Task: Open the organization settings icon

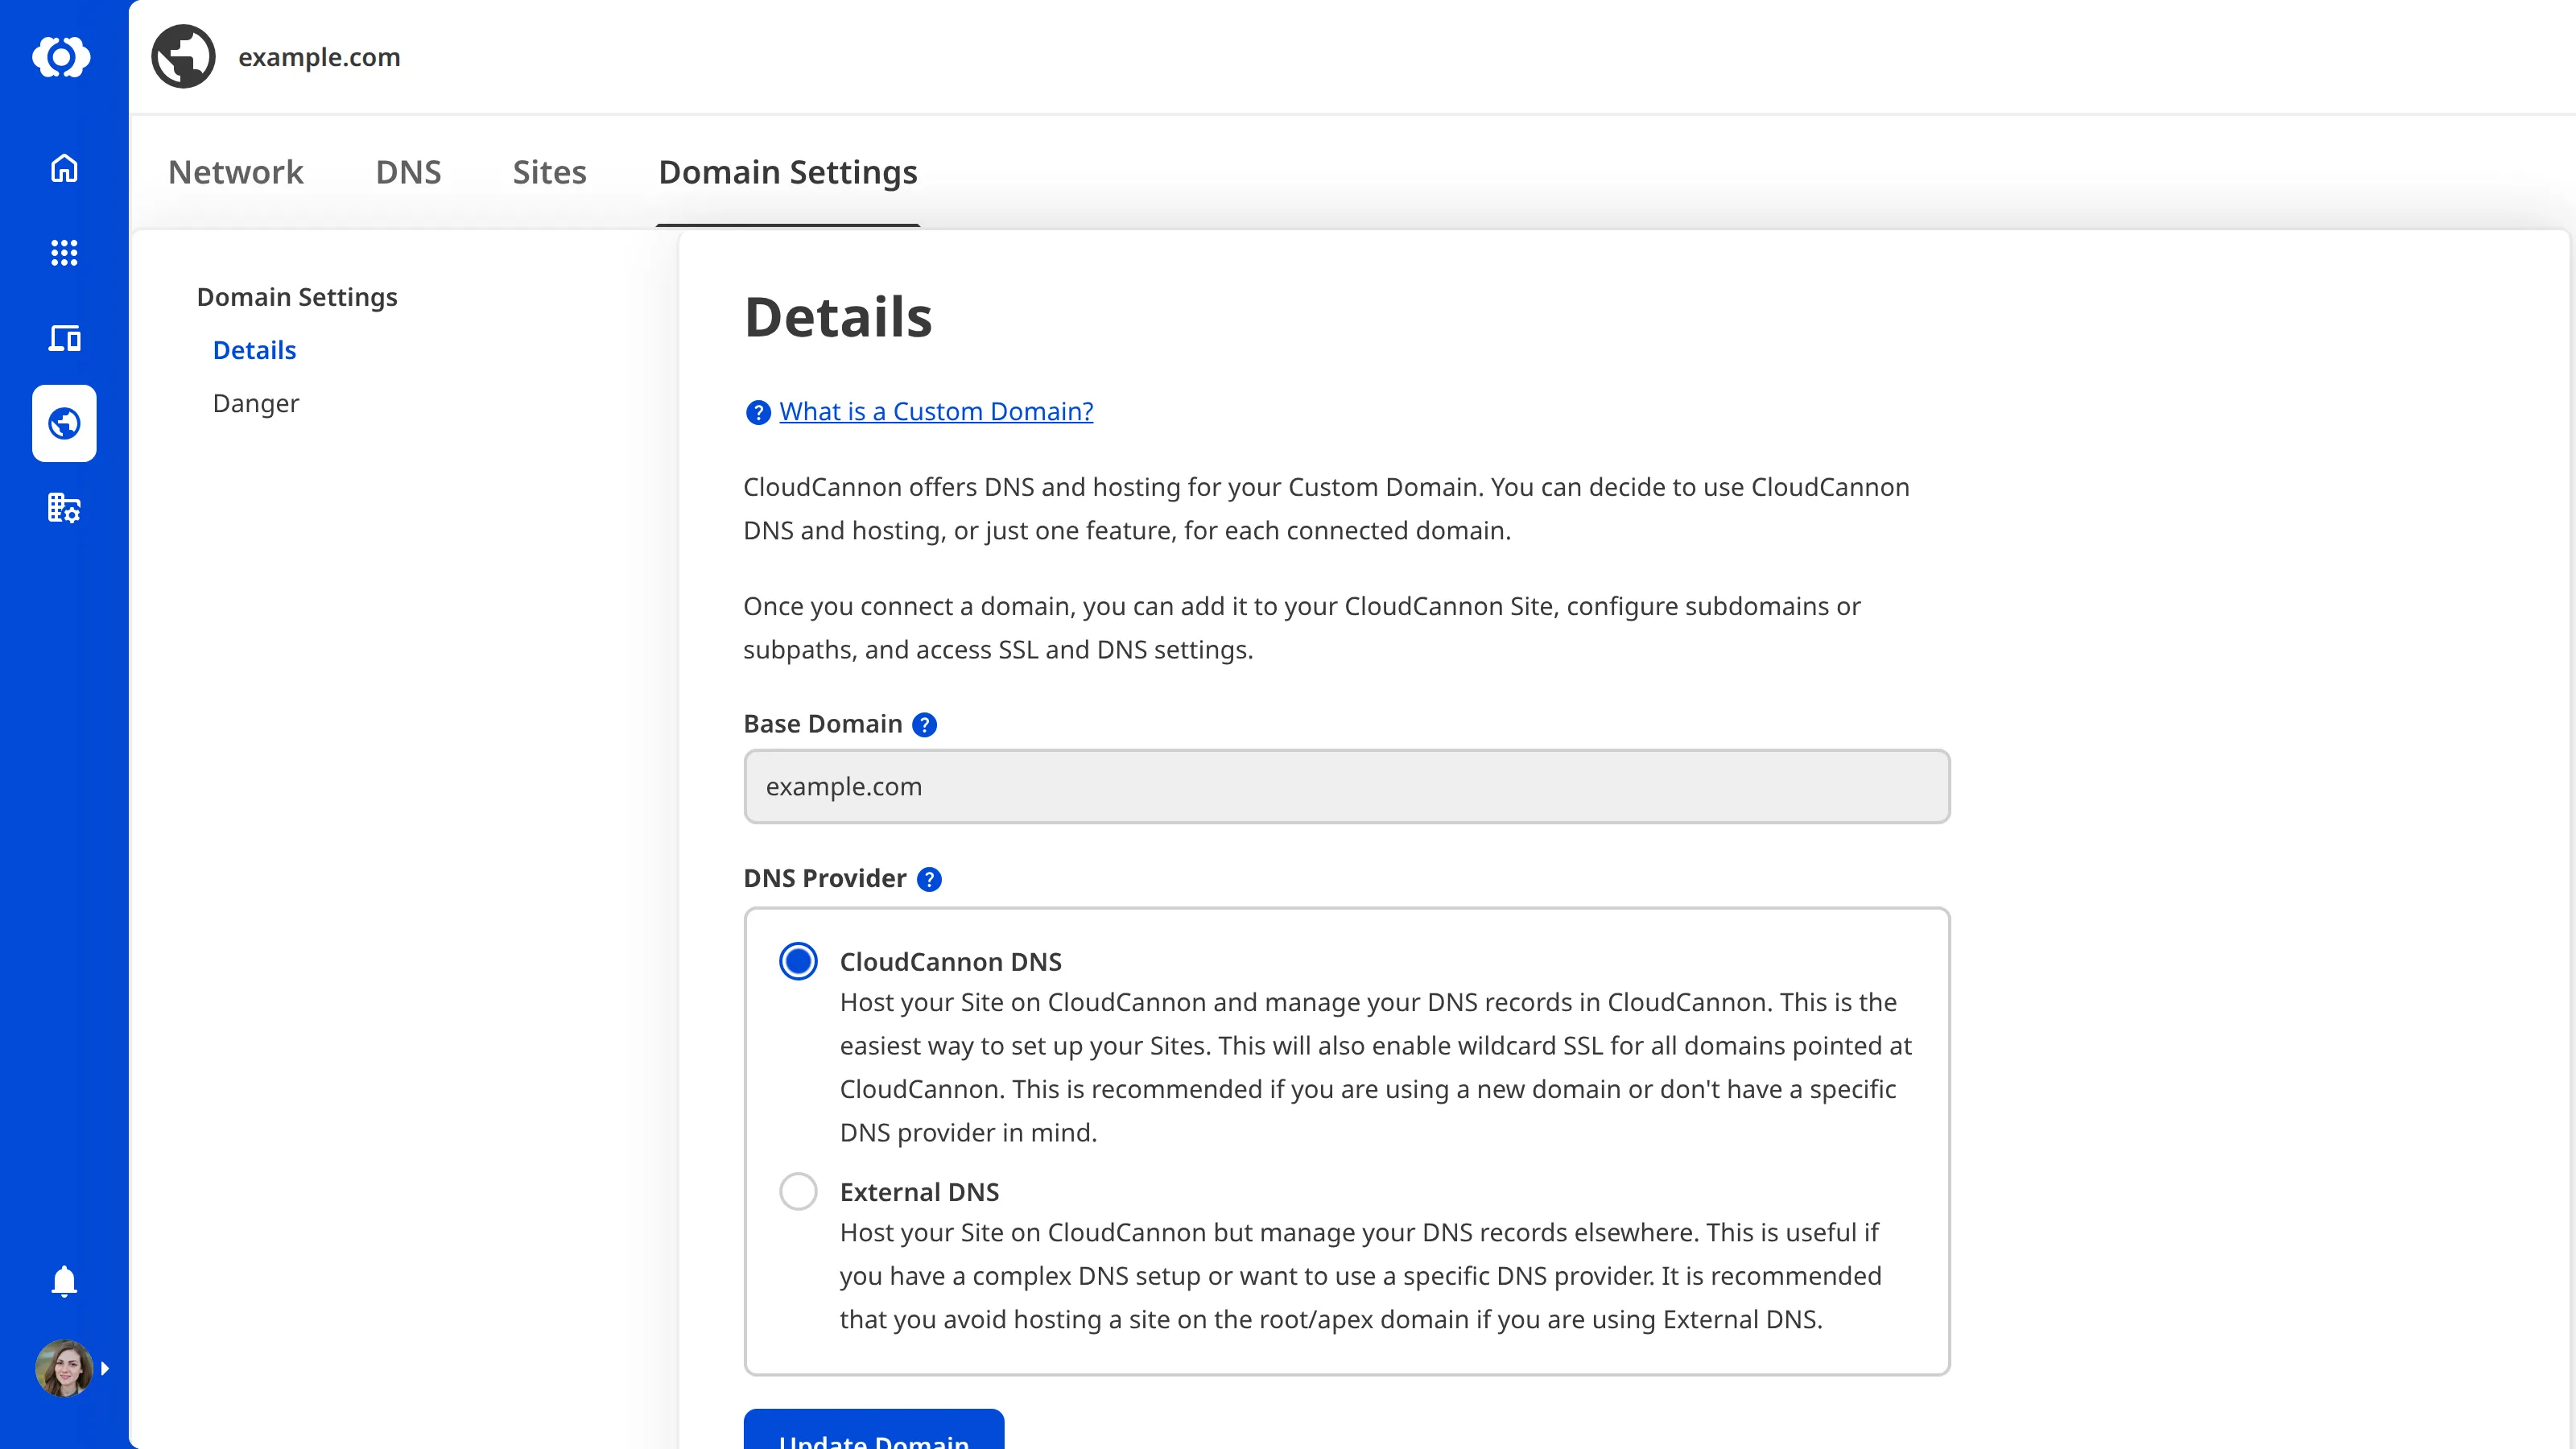Action: point(64,507)
